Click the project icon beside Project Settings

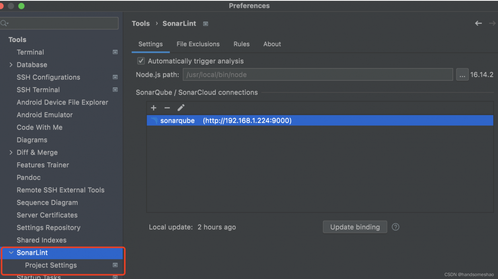coord(115,265)
